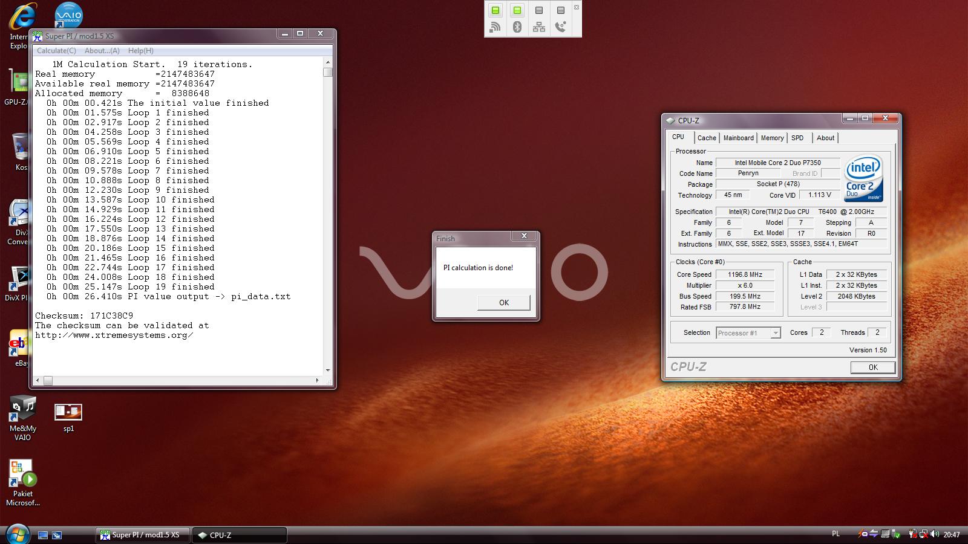Click the Super PI title bar icon
The image size is (968, 544).
tap(38, 36)
